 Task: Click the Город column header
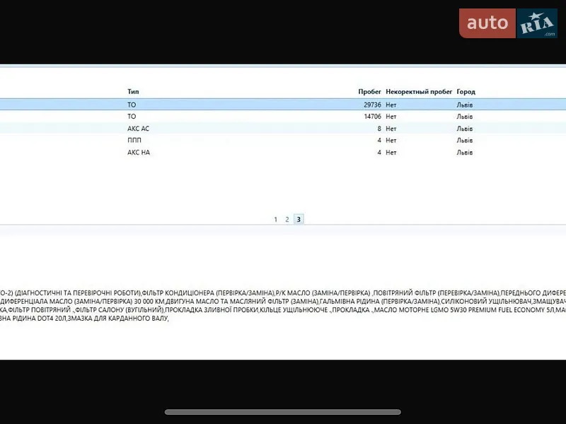466,92
